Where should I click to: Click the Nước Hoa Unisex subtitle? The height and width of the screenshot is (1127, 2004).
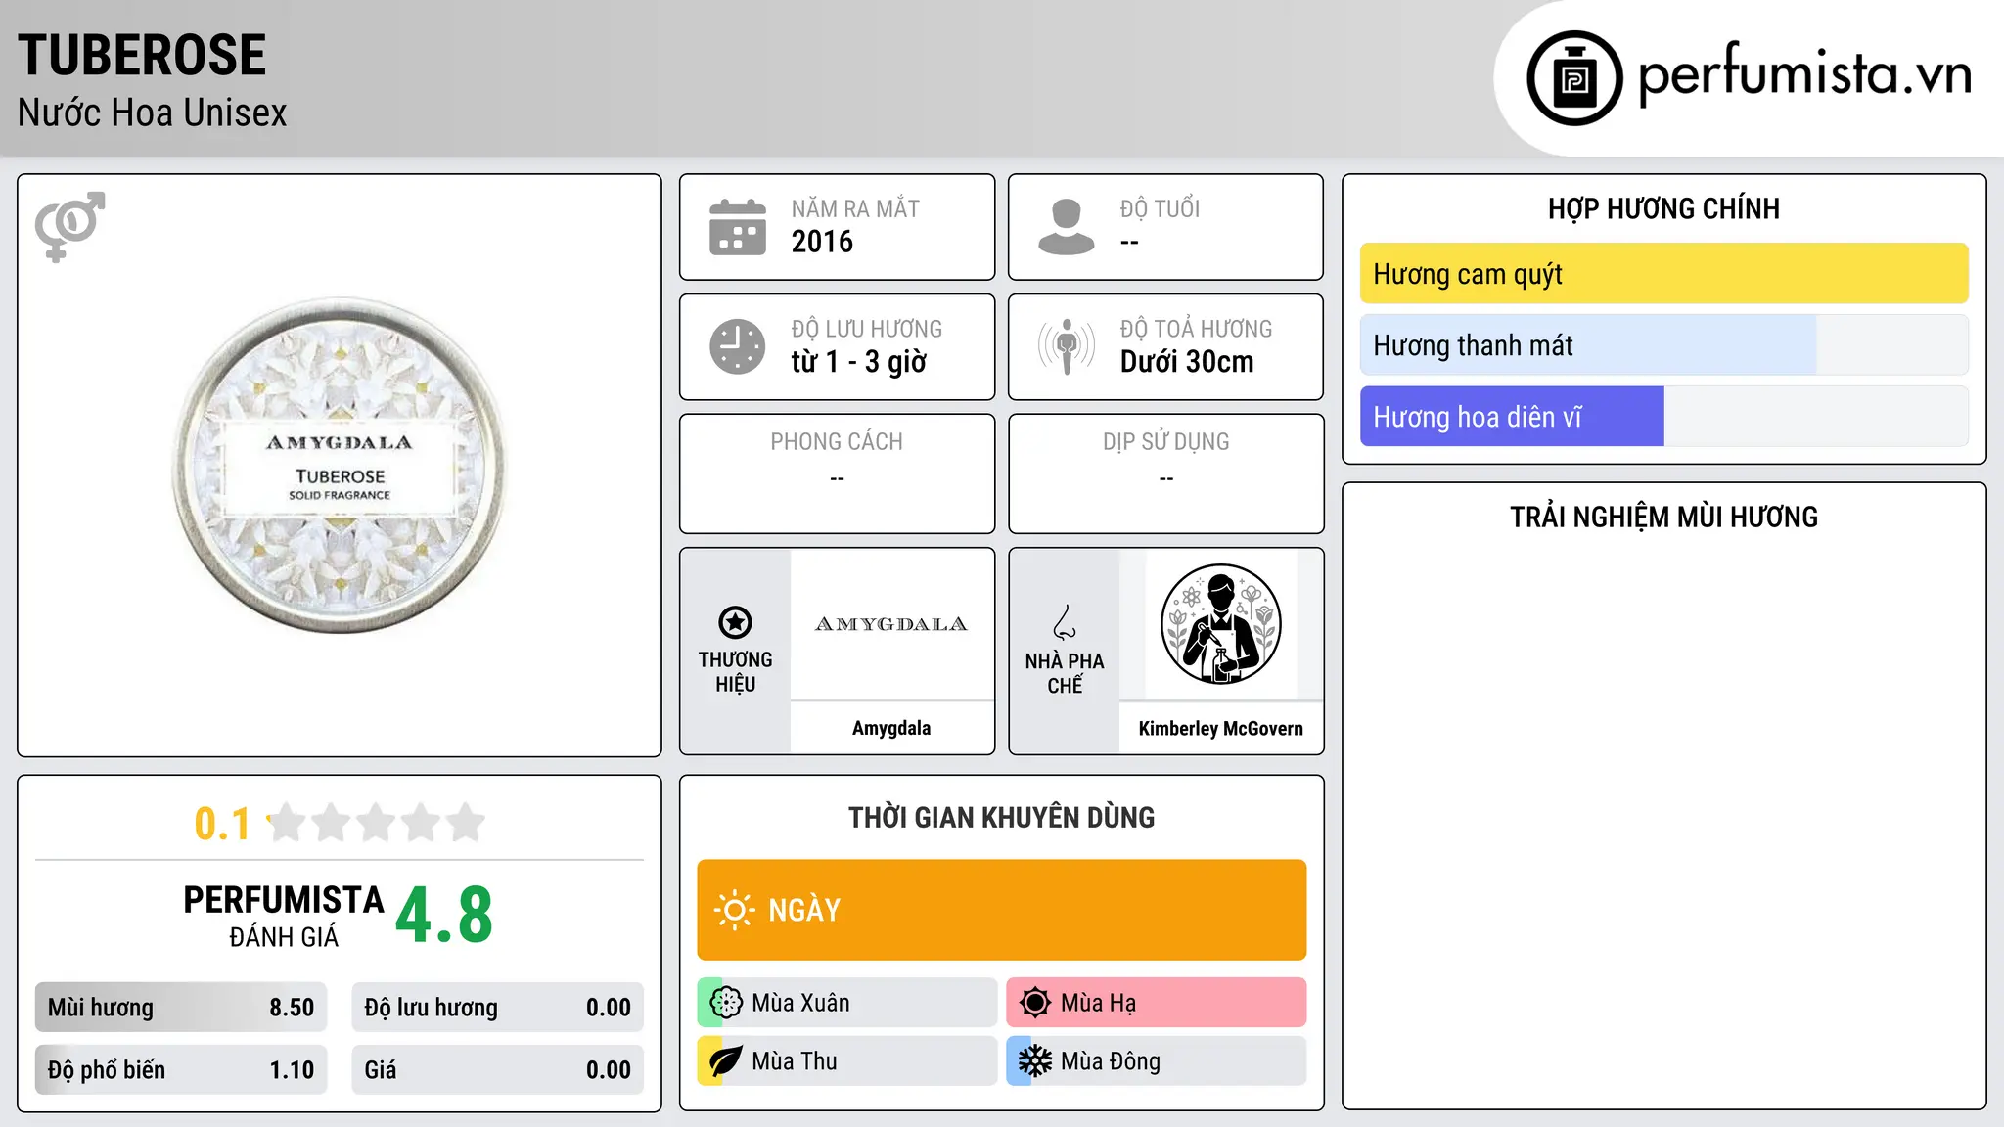tap(153, 113)
